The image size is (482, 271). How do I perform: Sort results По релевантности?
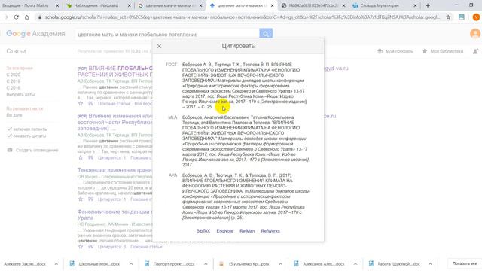pyautogui.click(x=25, y=108)
